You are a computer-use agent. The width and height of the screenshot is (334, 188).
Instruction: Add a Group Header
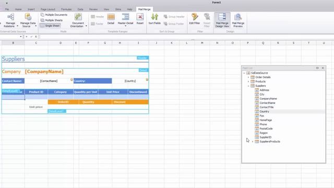(174, 17)
